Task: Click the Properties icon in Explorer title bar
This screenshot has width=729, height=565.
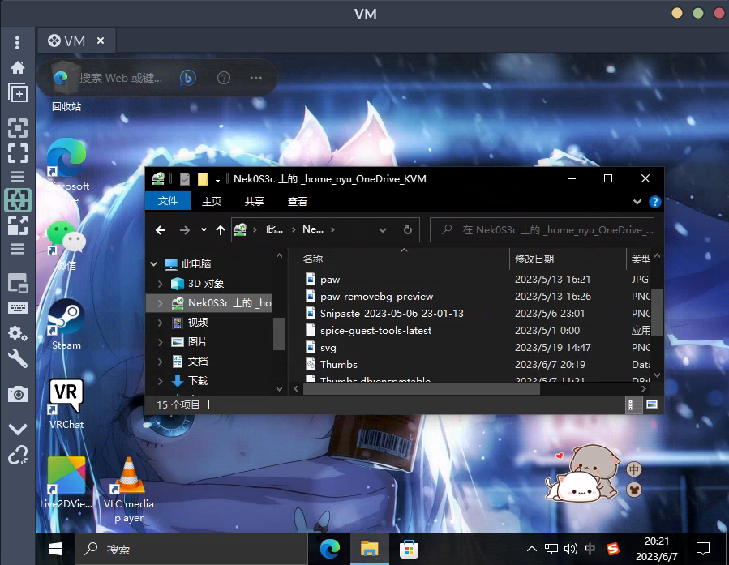Action: coord(185,179)
